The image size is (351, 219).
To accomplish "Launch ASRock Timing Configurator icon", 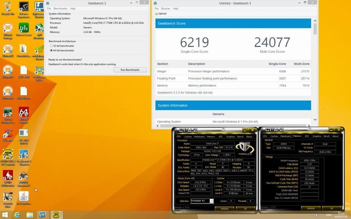I will (8, 115).
